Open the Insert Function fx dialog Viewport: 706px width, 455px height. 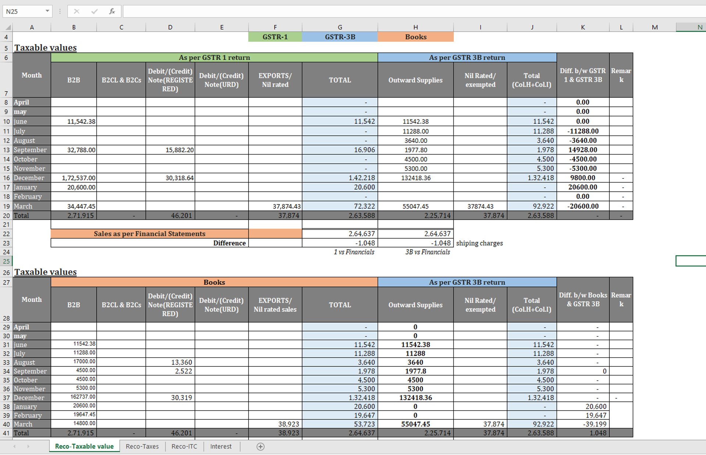point(112,11)
